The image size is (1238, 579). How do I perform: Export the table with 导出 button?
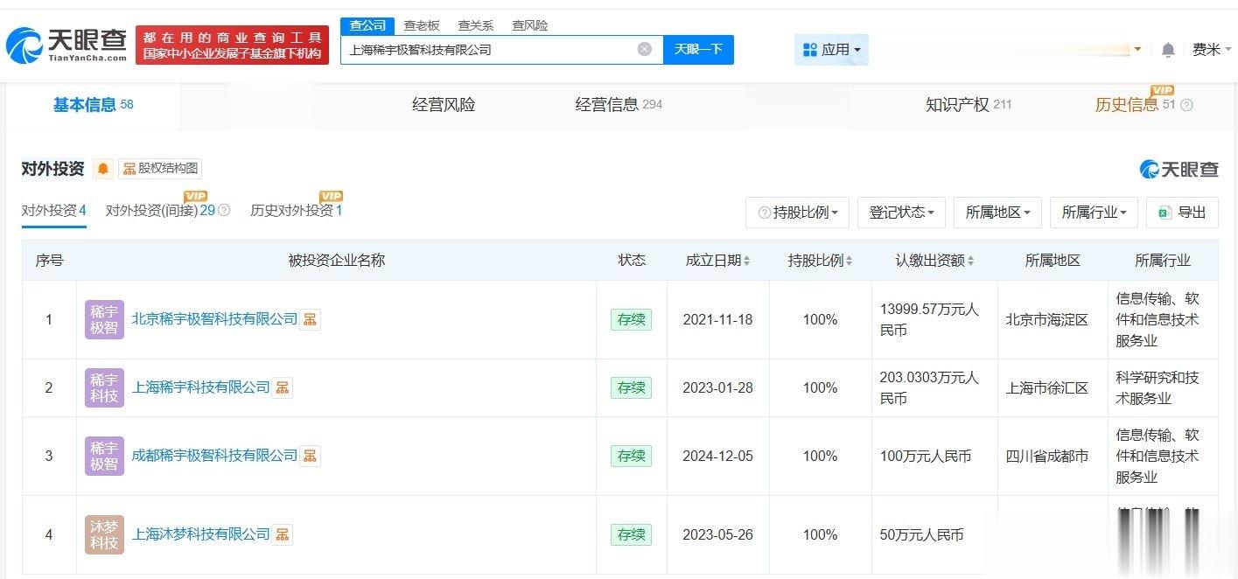pos(1182,213)
